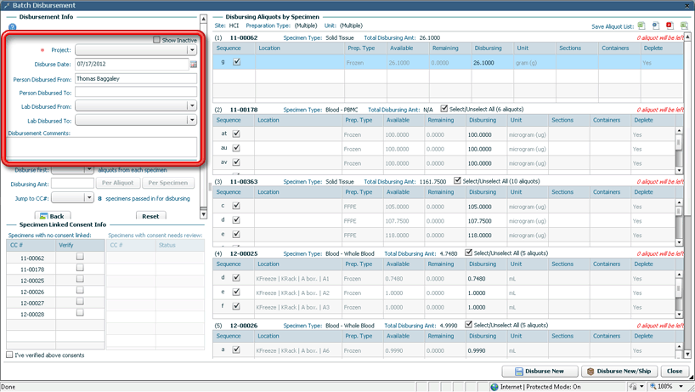This screenshot has height=392, width=695.
Task: Toggle Select/Unselect All (5 aliquots) for 12-00025
Action: 468,253
